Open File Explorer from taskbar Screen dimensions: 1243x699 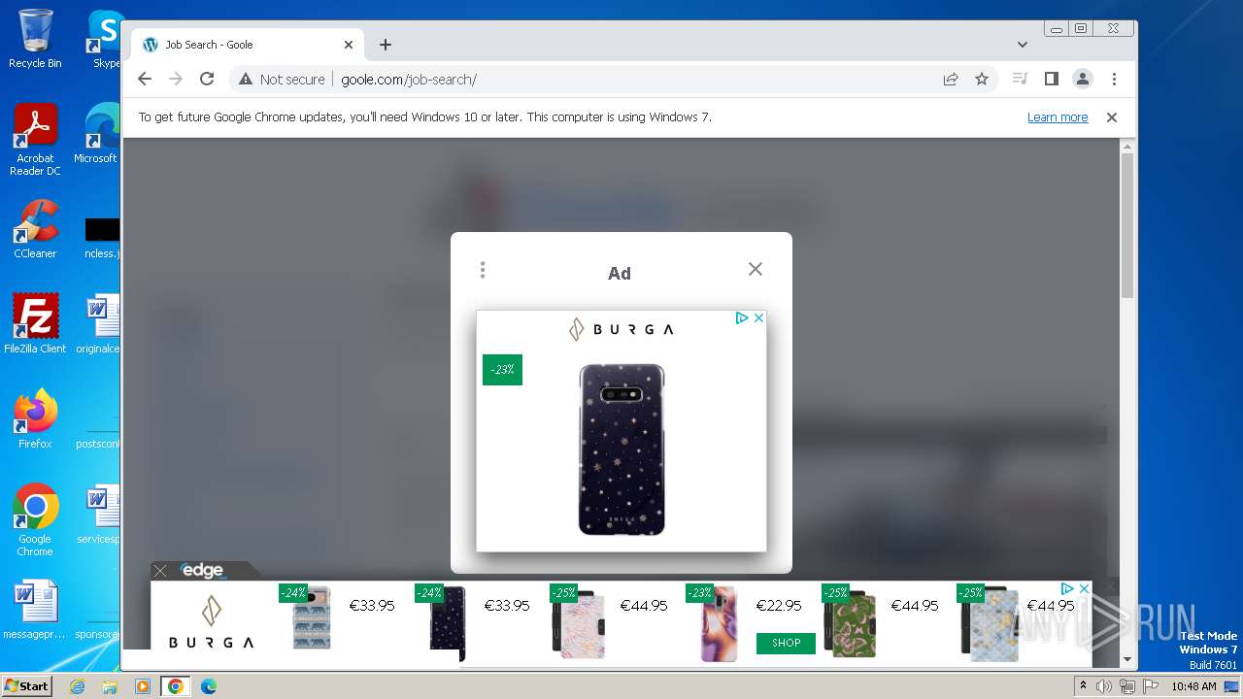pyautogui.click(x=110, y=686)
